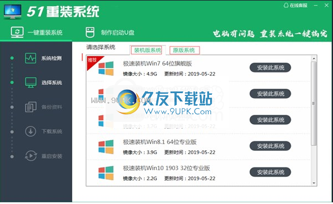Click the 备份资料 documents icon
This screenshot has height=204, width=333.
(31, 107)
